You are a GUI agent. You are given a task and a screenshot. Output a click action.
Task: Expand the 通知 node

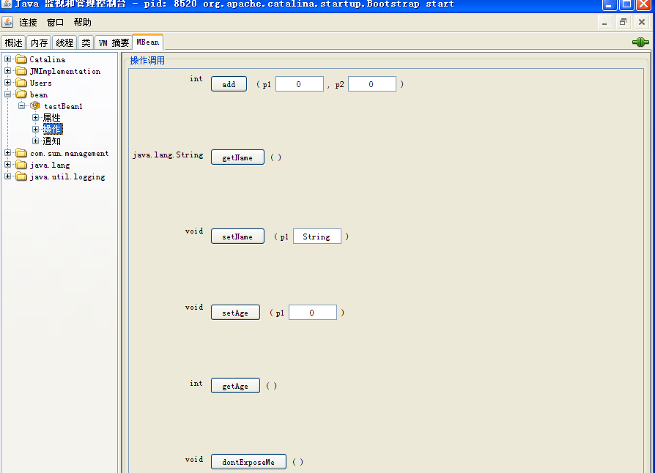35,141
